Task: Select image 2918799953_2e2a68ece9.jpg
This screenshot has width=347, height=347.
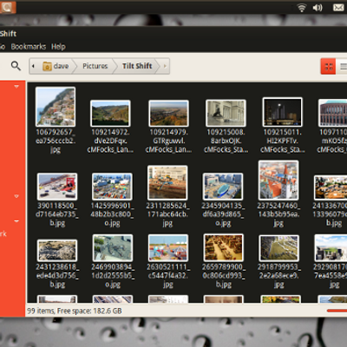Action: tap(278, 248)
